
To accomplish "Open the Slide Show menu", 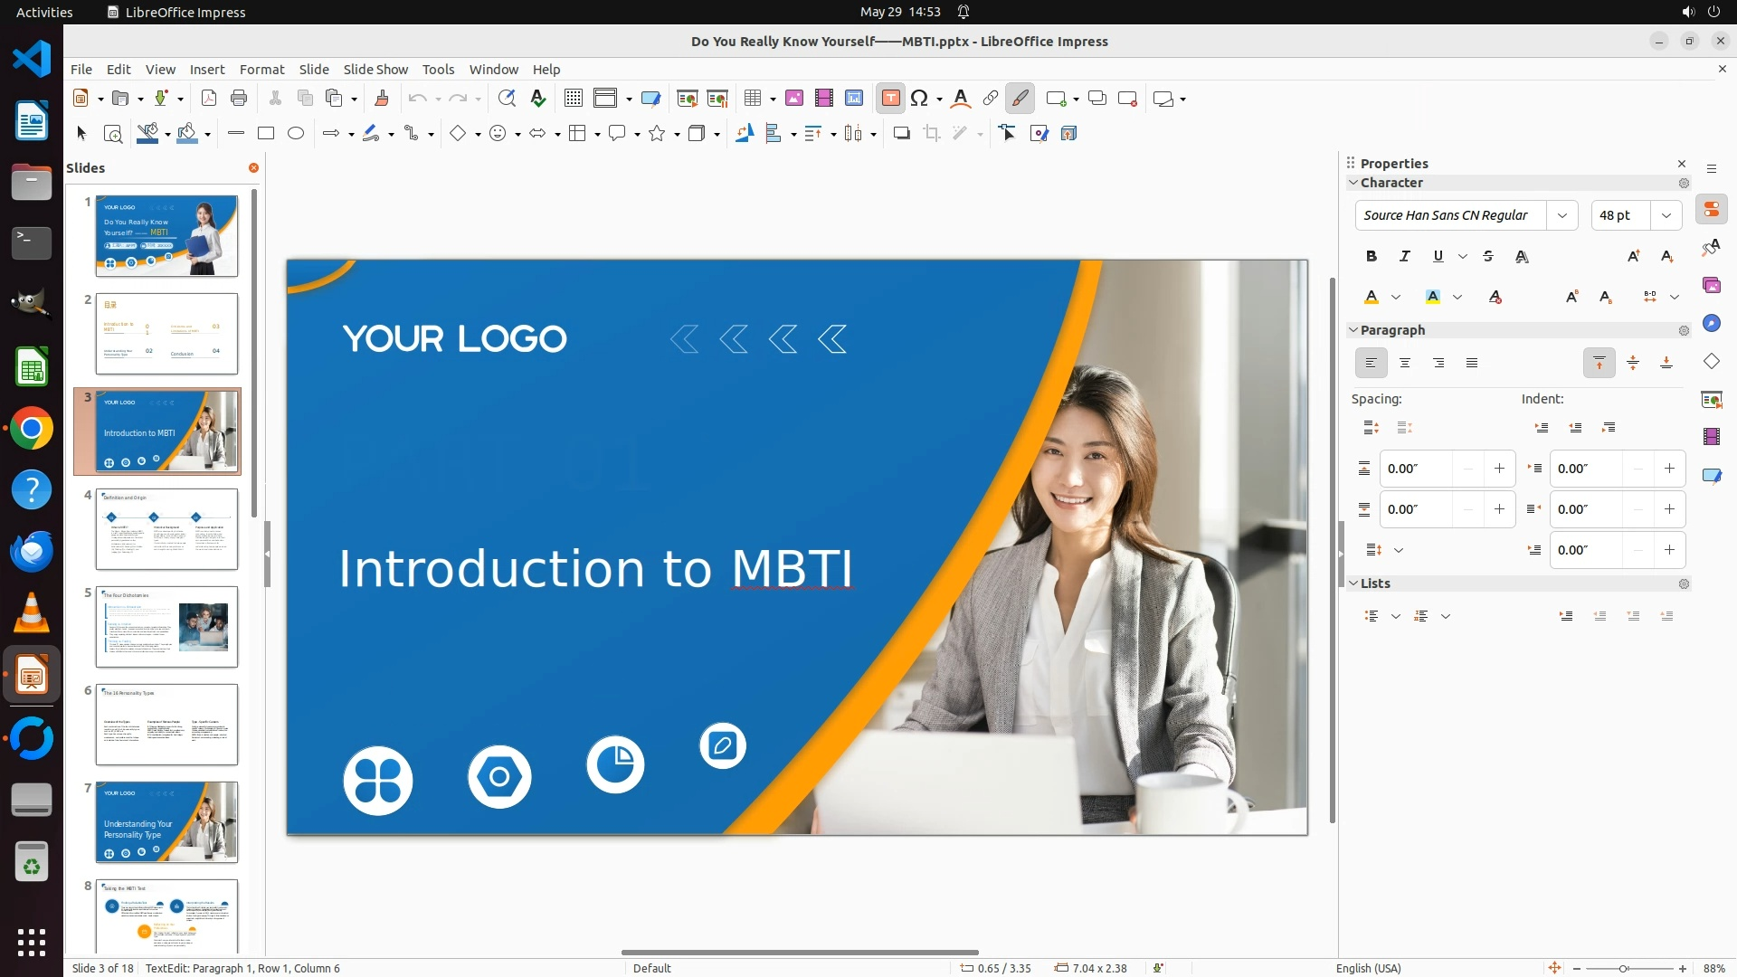I will 375,70.
